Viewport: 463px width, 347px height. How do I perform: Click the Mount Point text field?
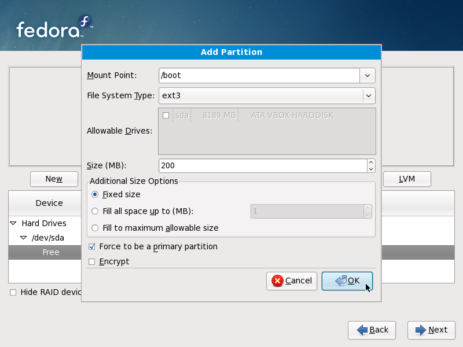pyautogui.click(x=259, y=76)
